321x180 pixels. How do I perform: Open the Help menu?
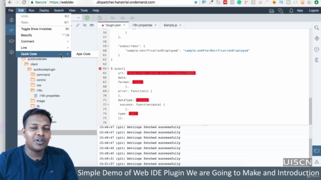tap(96, 10)
